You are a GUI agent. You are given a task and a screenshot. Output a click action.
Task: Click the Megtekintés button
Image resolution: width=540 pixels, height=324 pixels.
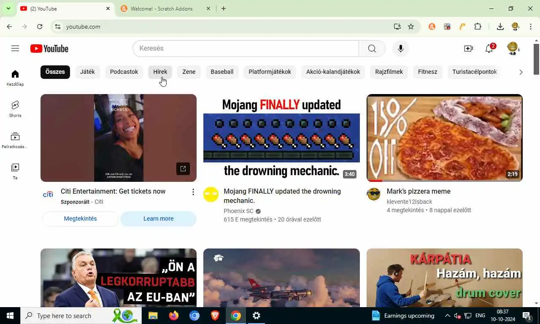pyautogui.click(x=80, y=219)
